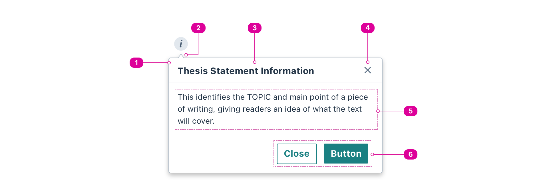Select the pink callout badge numbered 4
547x196 pixels.
pos(368,28)
